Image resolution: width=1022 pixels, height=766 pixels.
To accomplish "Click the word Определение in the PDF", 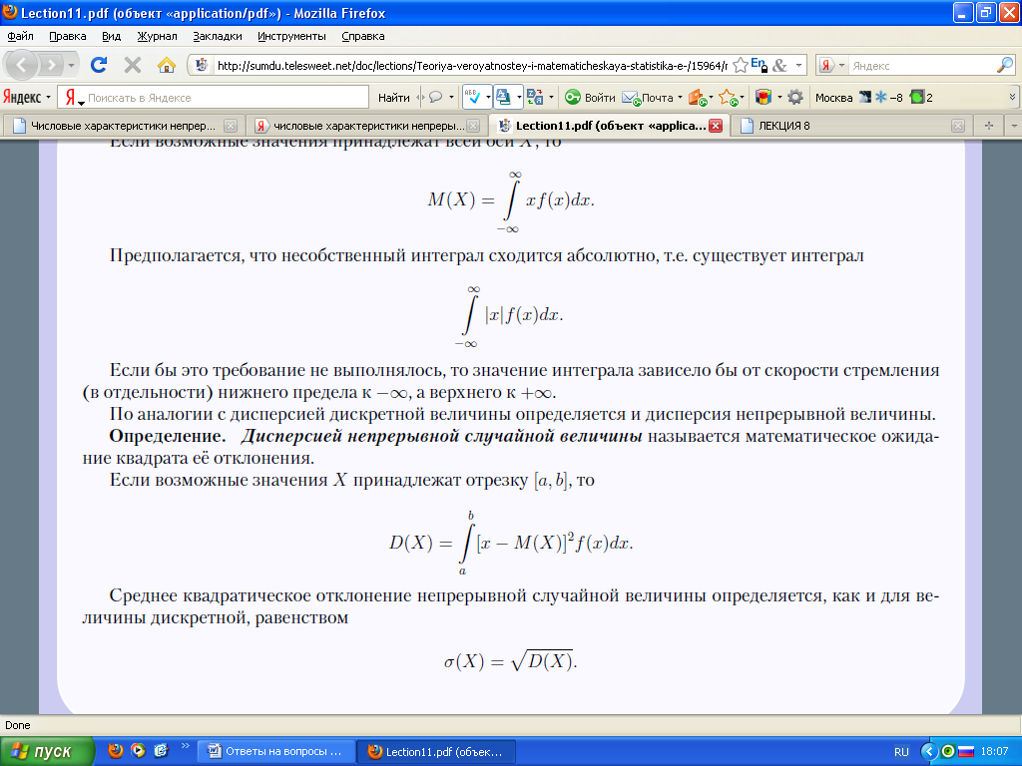I will coord(168,436).
